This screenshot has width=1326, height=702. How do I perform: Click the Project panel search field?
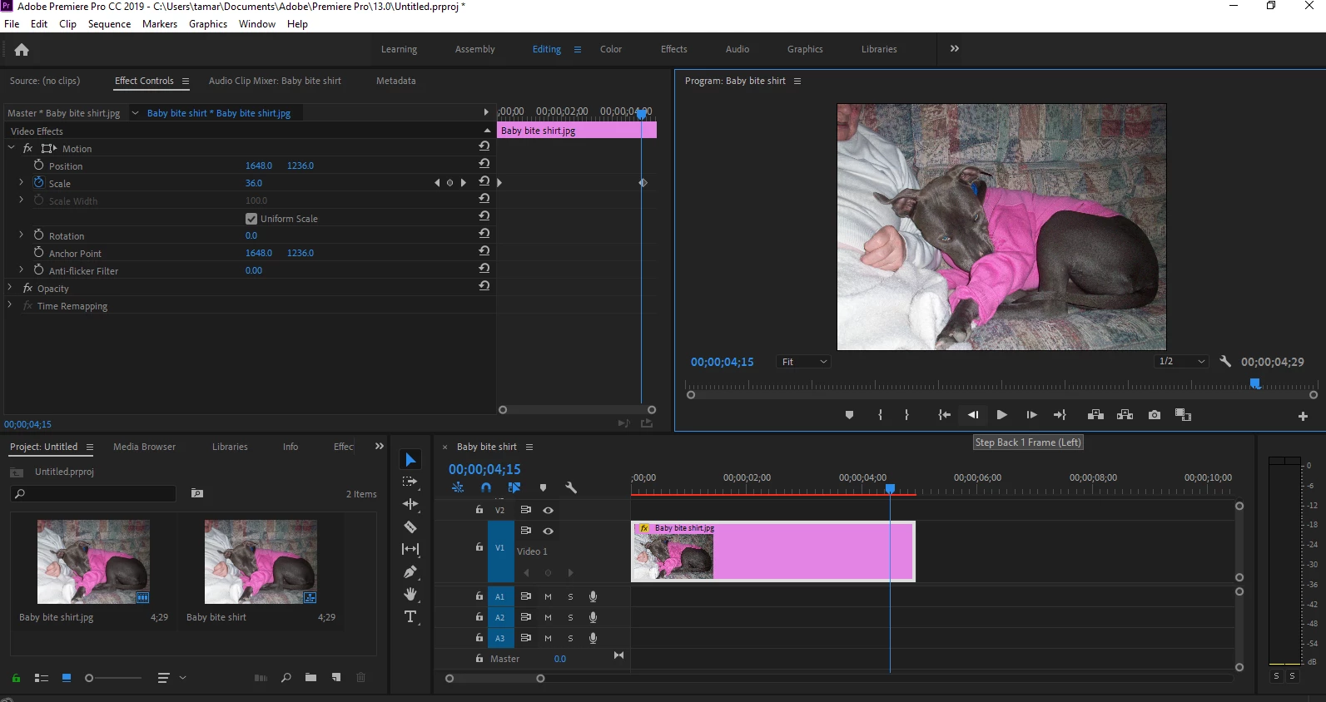click(93, 494)
